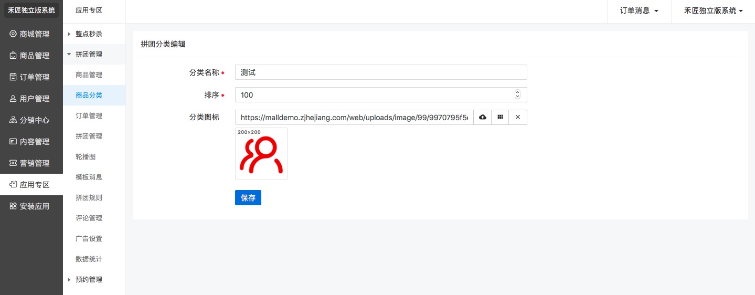Open the 订单消息 dropdown
The height and width of the screenshot is (295, 755).
click(639, 11)
